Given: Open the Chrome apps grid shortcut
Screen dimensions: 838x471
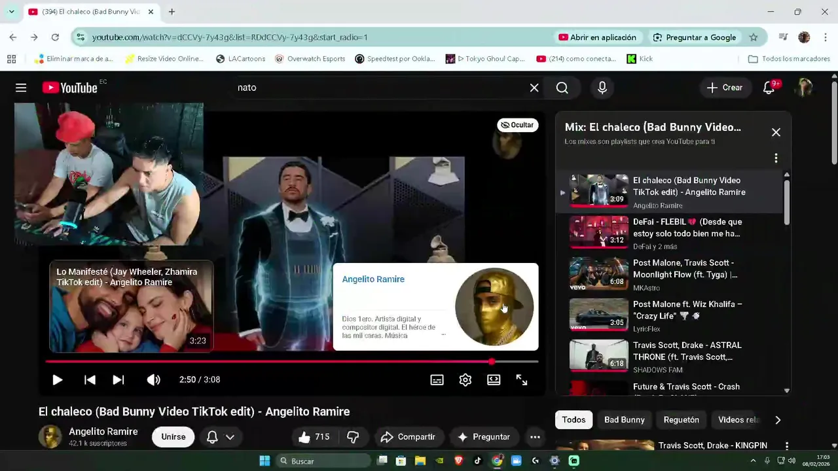Looking at the screenshot, I should coord(11,59).
